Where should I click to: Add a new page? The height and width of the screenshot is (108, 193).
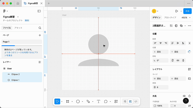[x=40, y=35]
